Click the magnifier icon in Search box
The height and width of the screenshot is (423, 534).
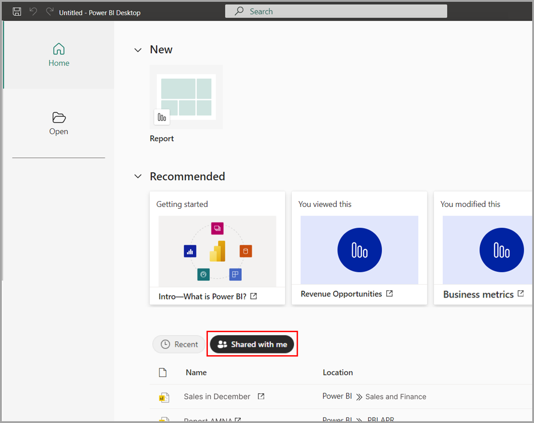(239, 11)
